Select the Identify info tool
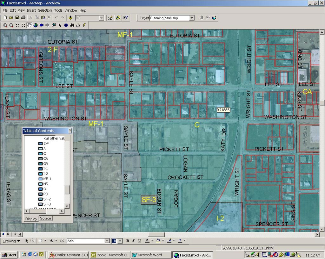The height and width of the screenshot is (259, 325). pyautogui.click(x=66, y=25)
